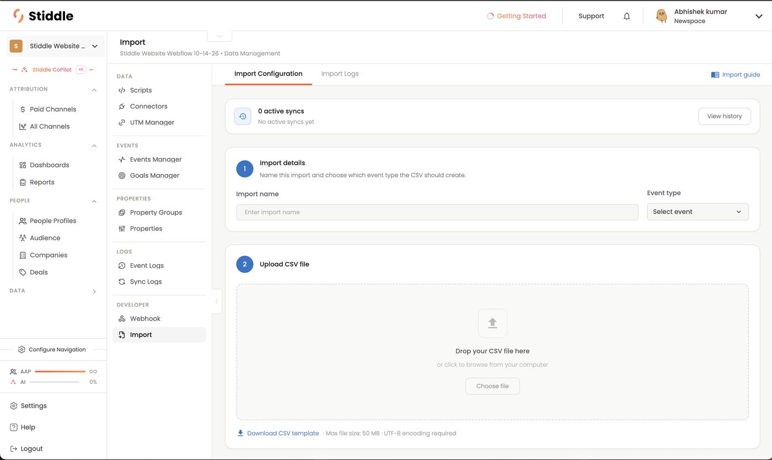Open Stiddle CoPilot
This screenshot has width=772, height=460.
click(x=52, y=69)
